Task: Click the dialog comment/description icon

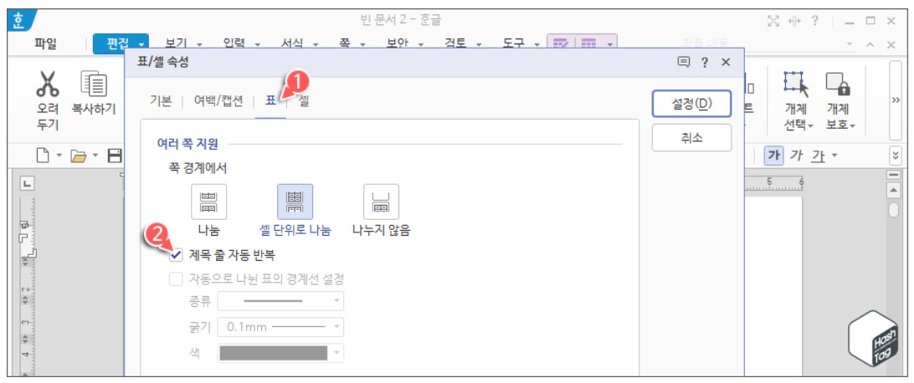Action: [684, 62]
